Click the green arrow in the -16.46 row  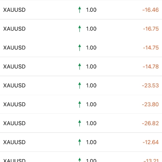pos(80,10)
